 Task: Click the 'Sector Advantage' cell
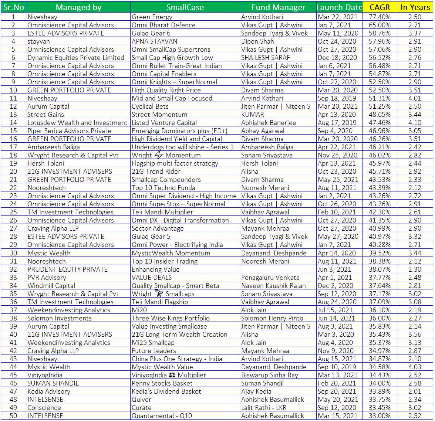(x=185, y=228)
